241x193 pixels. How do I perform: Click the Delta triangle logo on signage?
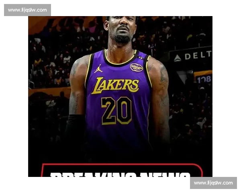[x=178, y=58]
